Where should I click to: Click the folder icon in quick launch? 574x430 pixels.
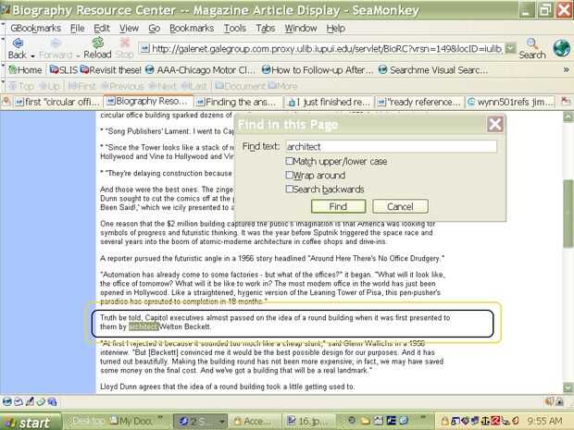pos(367,421)
